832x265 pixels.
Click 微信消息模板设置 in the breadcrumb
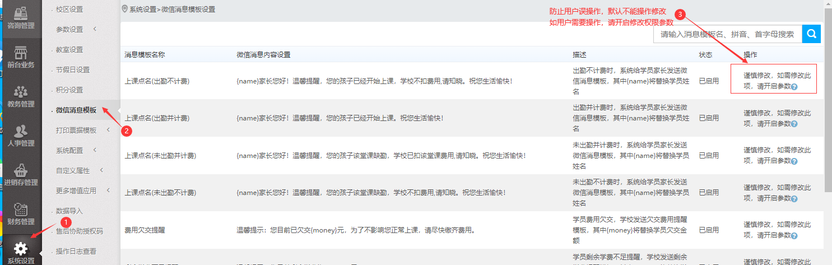[x=188, y=10]
